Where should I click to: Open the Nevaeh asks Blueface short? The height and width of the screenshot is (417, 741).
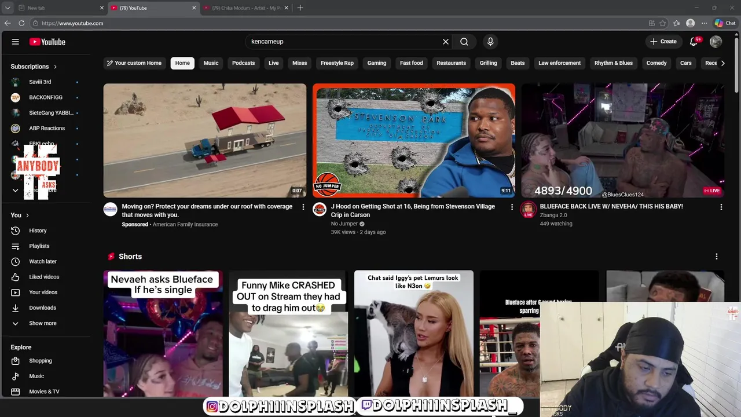coord(163,333)
